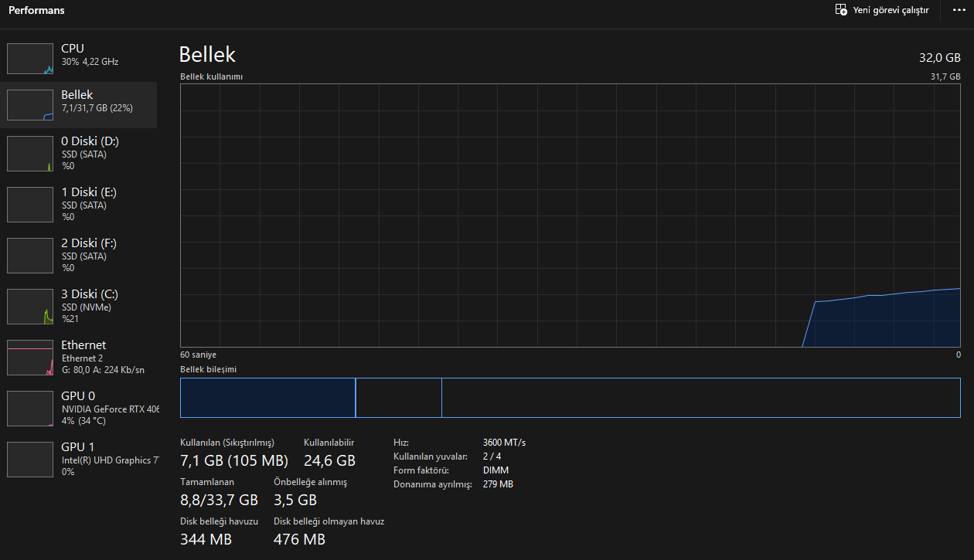Click the large Bellek heading

(207, 54)
